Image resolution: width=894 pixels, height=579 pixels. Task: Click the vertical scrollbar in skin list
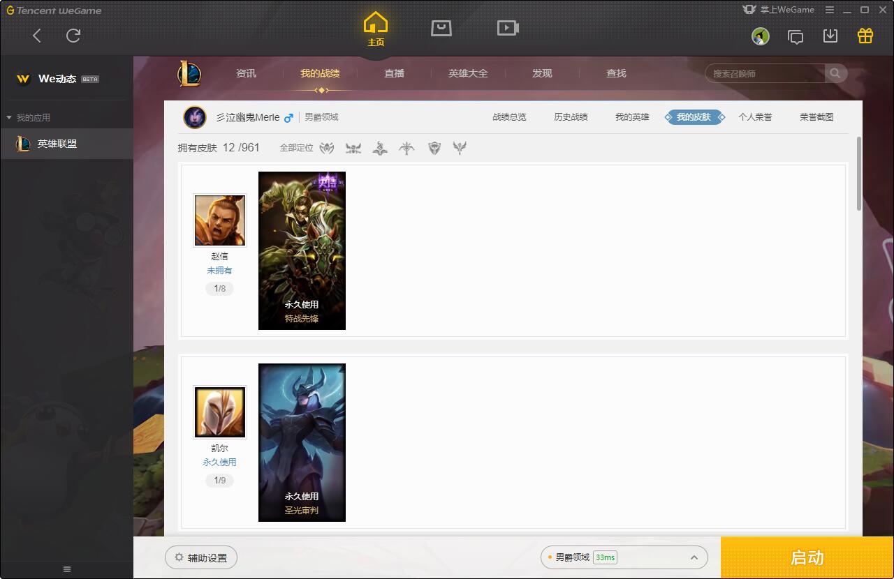pyautogui.click(x=858, y=174)
